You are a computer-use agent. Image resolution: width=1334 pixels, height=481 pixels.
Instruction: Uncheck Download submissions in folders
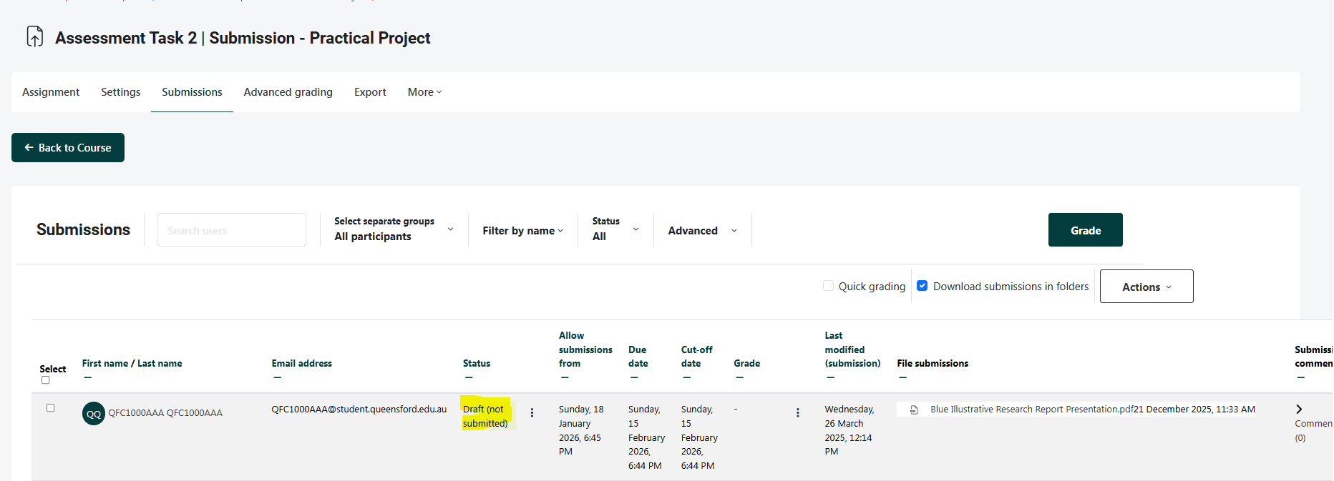tap(922, 286)
